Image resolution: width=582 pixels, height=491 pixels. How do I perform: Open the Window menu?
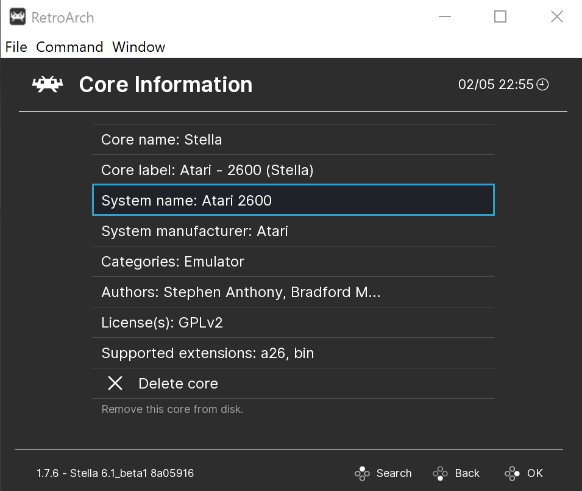point(138,47)
